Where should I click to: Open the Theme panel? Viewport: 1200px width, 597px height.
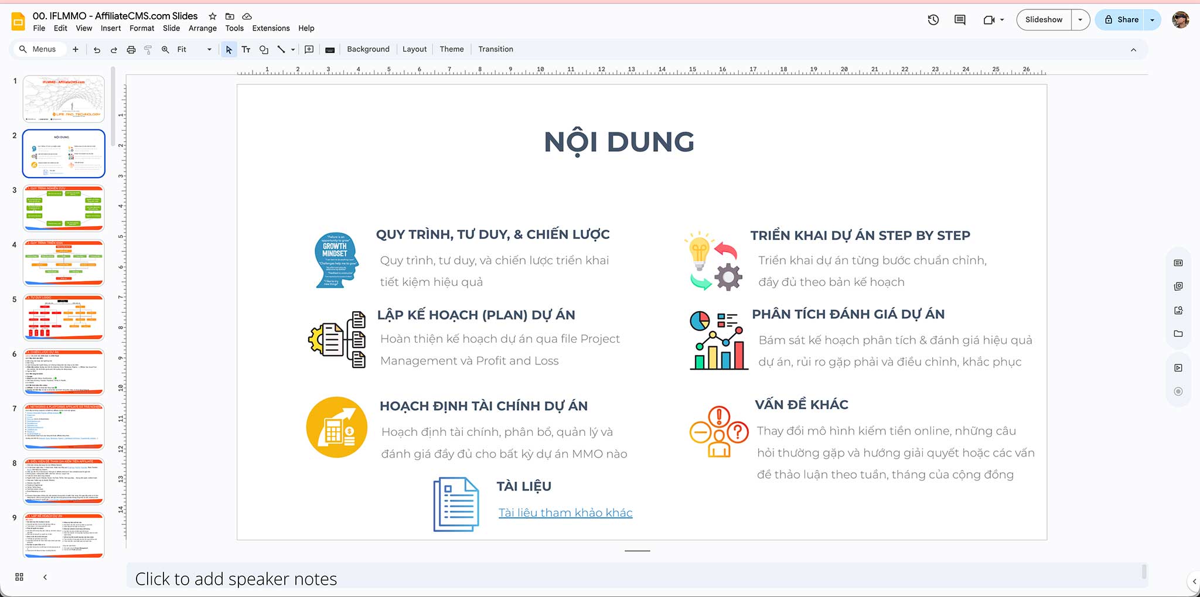tap(452, 49)
